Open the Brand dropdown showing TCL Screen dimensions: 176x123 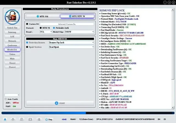pos(46,32)
